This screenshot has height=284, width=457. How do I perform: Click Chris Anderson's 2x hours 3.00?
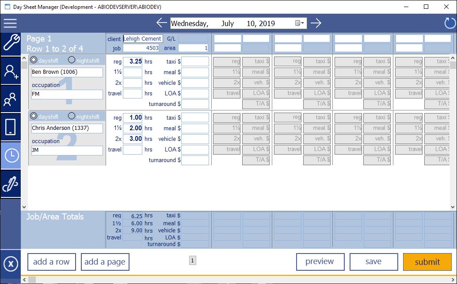[133, 139]
